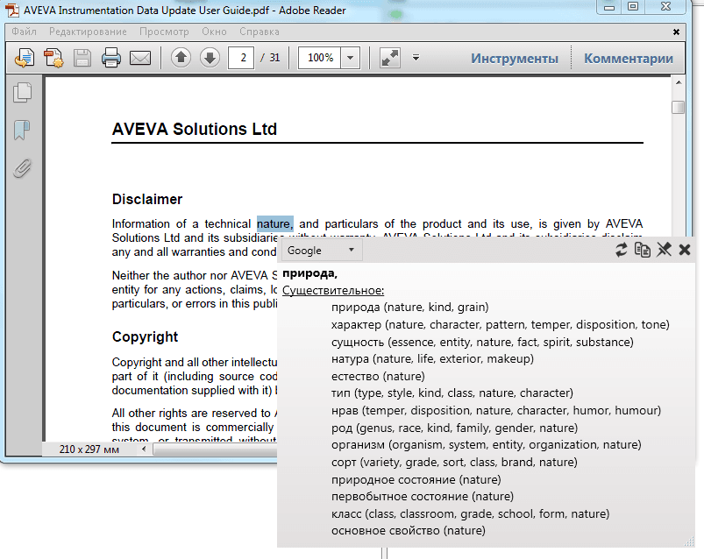The width and height of the screenshot is (704, 559).
Task: Click the popup resize grip corner
Action: (689, 542)
